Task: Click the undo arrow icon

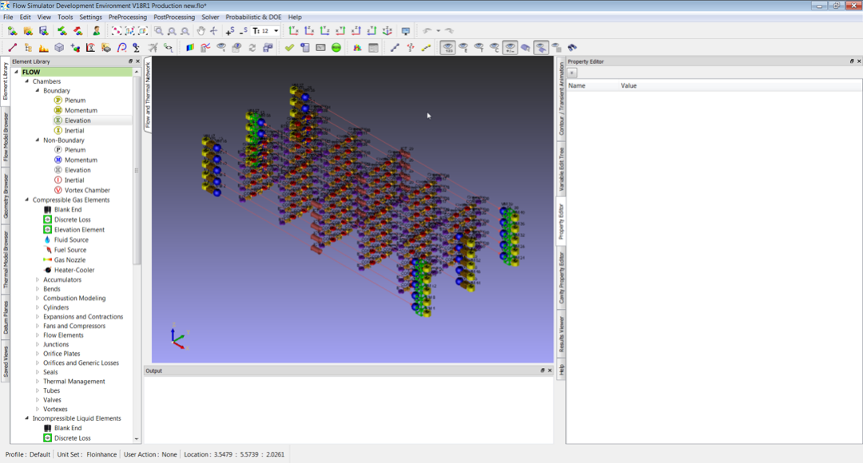Action: point(427,31)
